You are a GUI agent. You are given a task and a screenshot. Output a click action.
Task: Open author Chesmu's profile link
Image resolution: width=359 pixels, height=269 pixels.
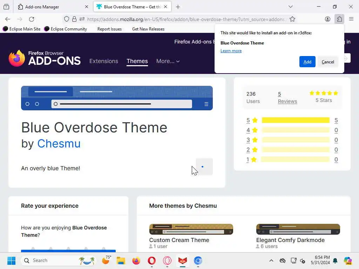tap(59, 144)
